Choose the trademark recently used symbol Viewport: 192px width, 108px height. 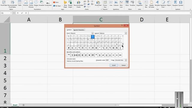pyautogui.click(x=69, y=55)
